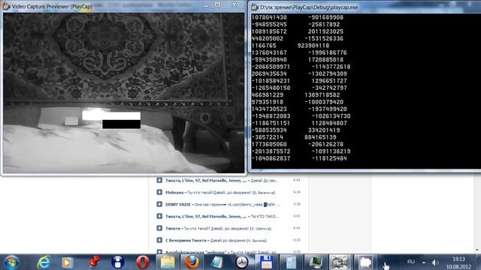Launch Opera browser from the taskbar

tap(142, 262)
